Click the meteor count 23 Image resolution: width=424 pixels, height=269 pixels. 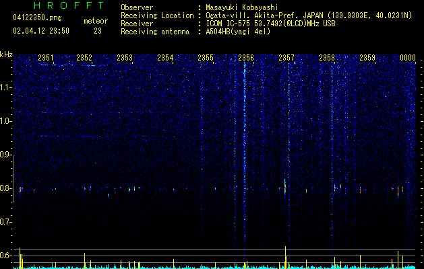pyautogui.click(x=98, y=31)
